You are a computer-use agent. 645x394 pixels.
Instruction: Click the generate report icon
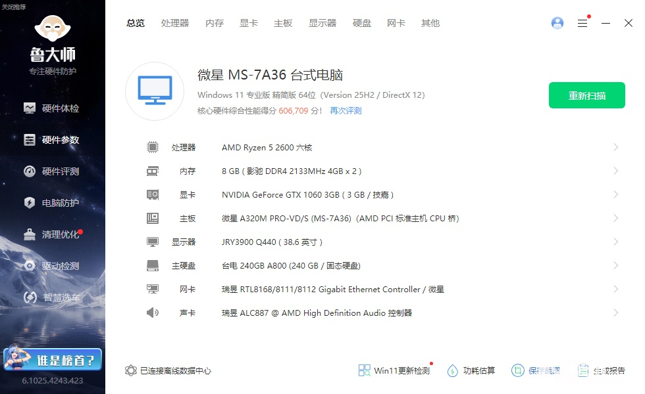(x=583, y=370)
